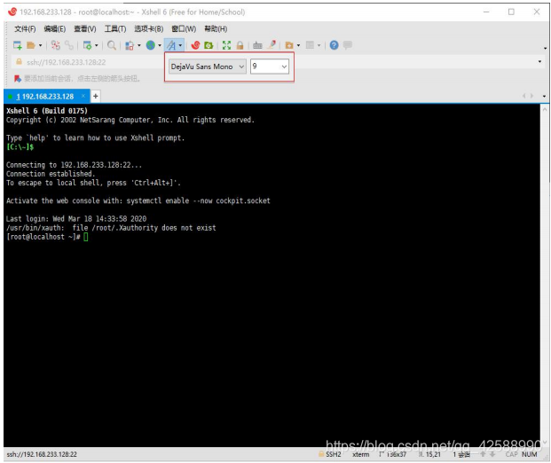The image size is (551, 463).
Task: Click the status bar down arrow icon
Action: tap(492, 454)
